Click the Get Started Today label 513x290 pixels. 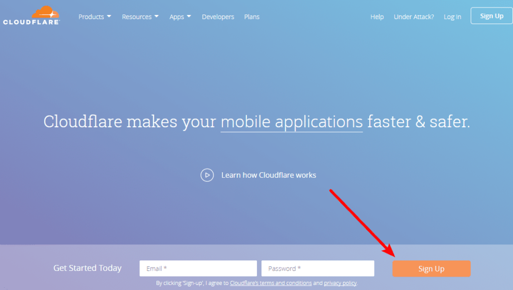point(87,268)
